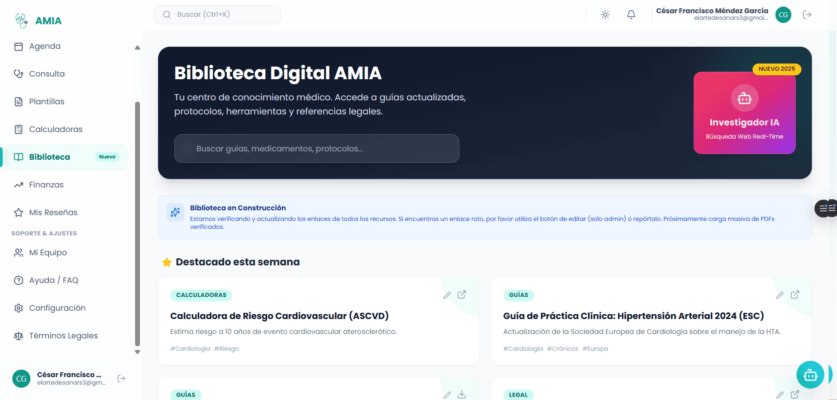Download the lower Guías card resource

coord(462,394)
